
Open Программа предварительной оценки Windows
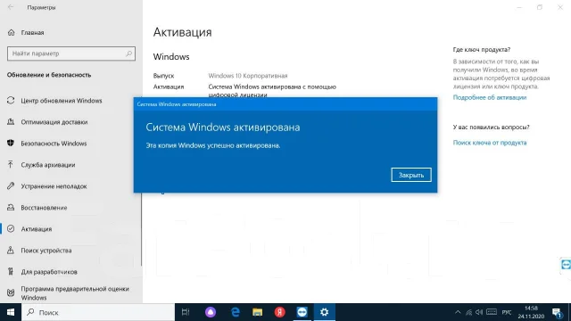pyautogui.click(x=75, y=293)
